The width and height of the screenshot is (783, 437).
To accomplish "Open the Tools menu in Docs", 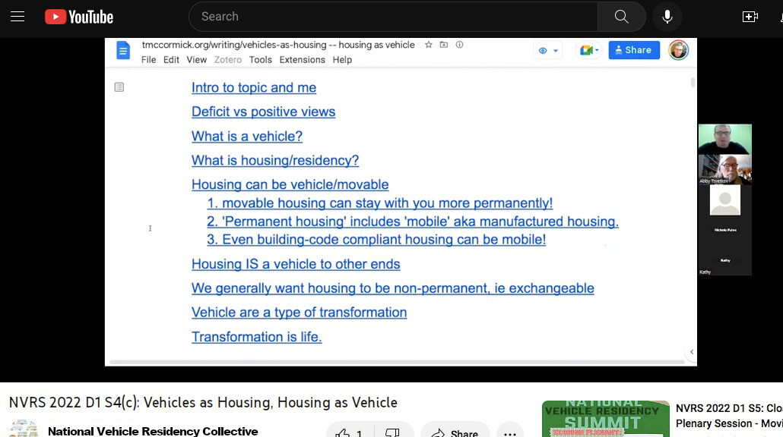I will click(260, 60).
